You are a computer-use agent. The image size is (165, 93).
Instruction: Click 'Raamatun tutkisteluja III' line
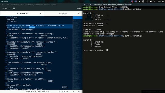[32, 52]
